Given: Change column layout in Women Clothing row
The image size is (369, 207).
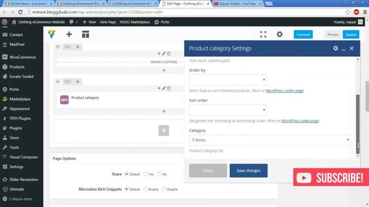Looking at the screenshot, I should [67, 47].
